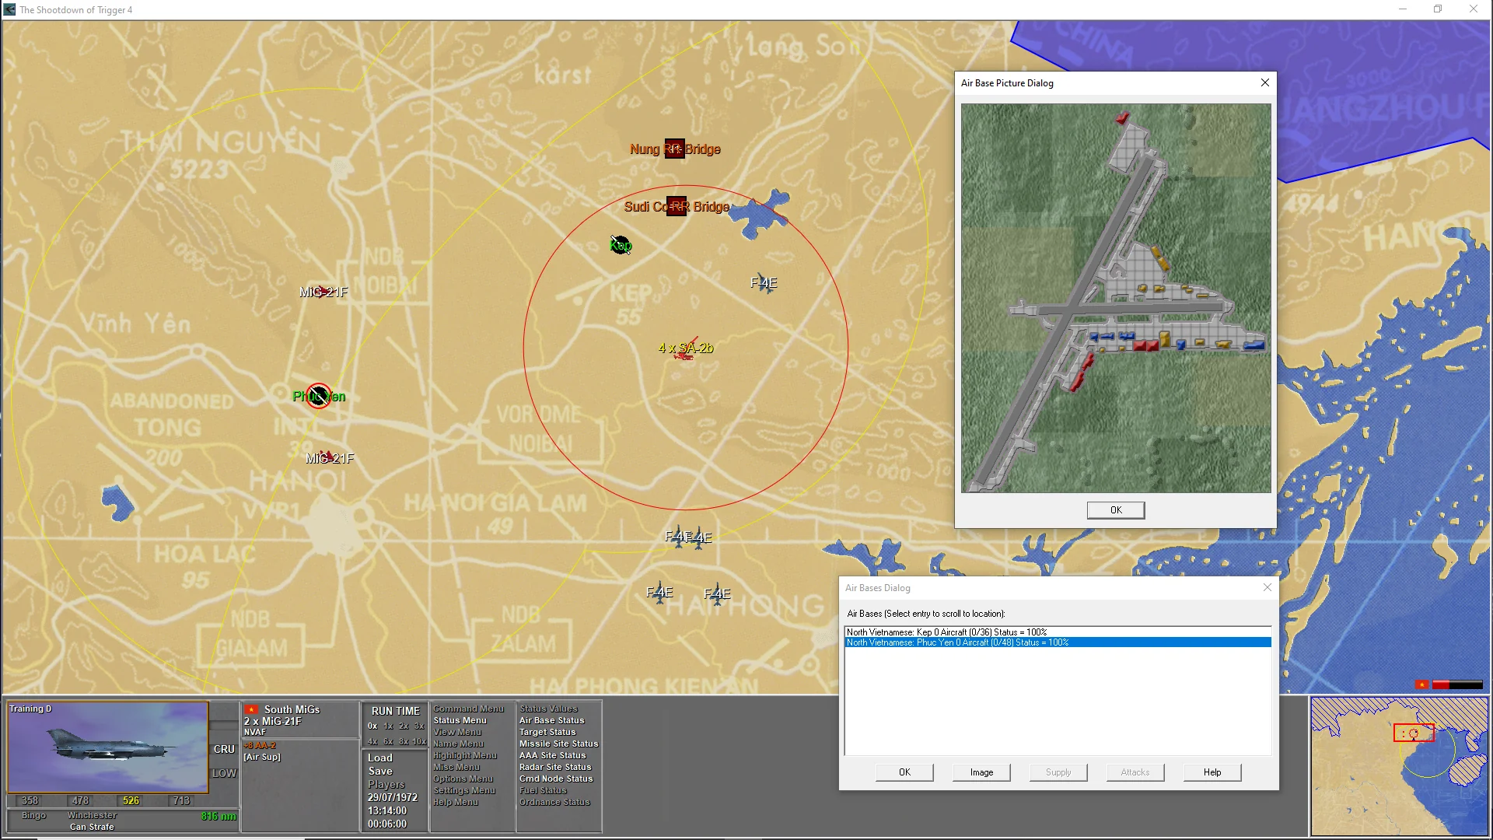Click the Nung RR Bridge target icon
Screen dimensions: 1493x840
(x=674, y=149)
